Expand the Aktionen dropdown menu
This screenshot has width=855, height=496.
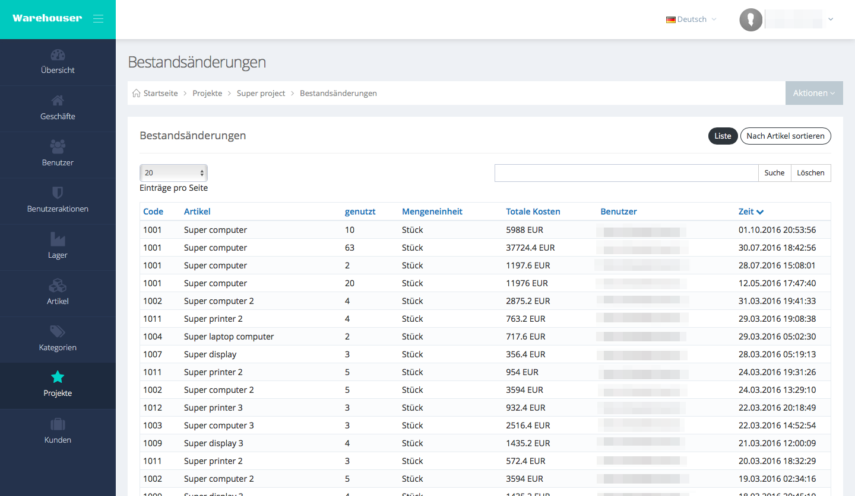pyautogui.click(x=813, y=93)
